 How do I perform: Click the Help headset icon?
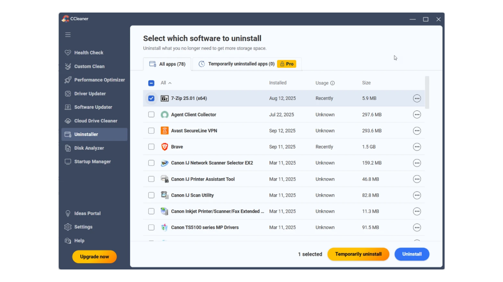pyautogui.click(x=68, y=240)
